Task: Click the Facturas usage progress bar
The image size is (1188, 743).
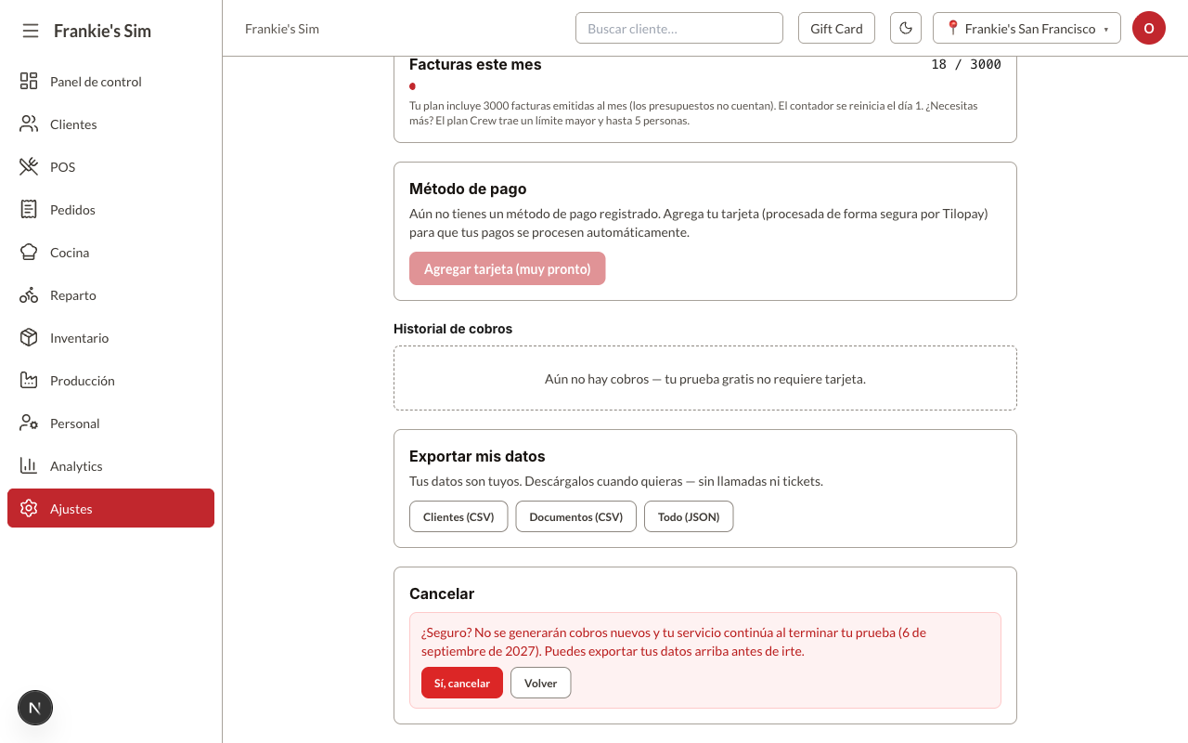Action: 705,86
